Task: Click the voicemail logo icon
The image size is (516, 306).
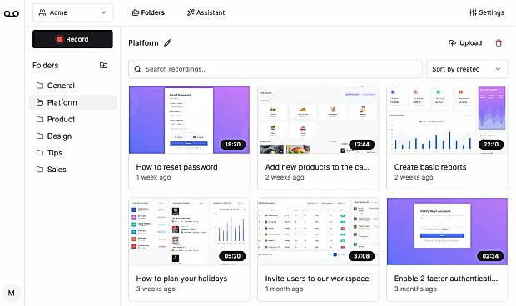Action: click(x=12, y=13)
